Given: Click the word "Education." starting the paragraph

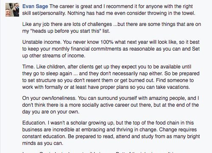Looking at the screenshot, I should click(x=34, y=123).
